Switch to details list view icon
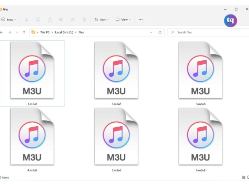The width and height of the screenshot is (249, 186). tap(244, 177)
